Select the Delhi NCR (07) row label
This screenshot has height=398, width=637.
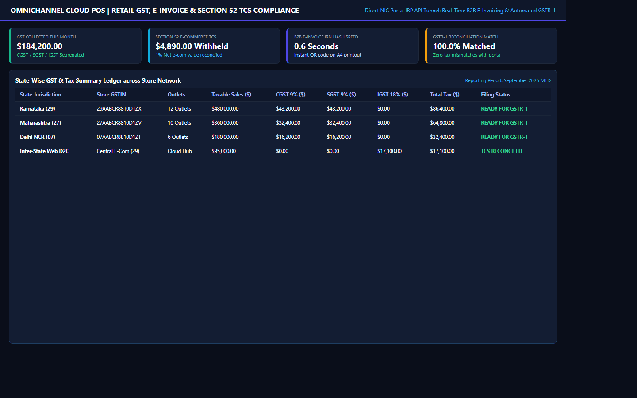[x=38, y=137]
